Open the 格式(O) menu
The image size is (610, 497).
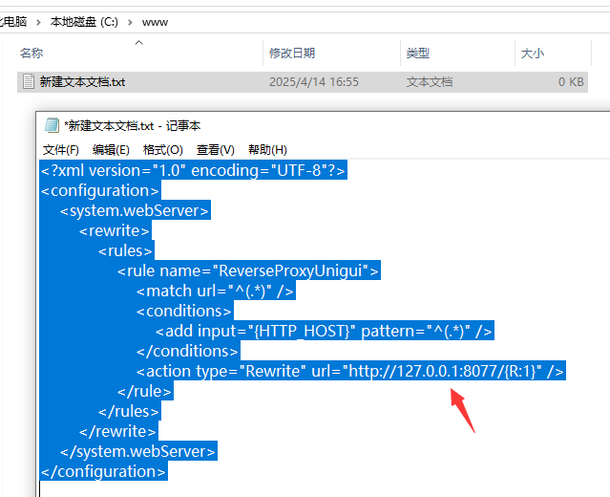(x=162, y=150)
